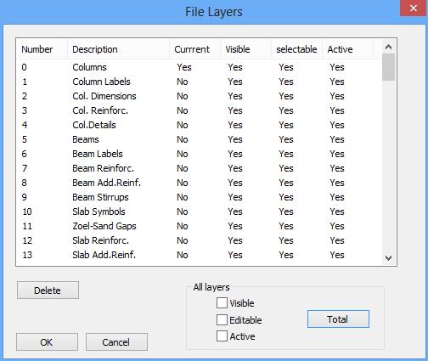The height and width of the screenshot is (361, 428).
Task: Click the Visible value for Column Labels
Action: [235, 82]
